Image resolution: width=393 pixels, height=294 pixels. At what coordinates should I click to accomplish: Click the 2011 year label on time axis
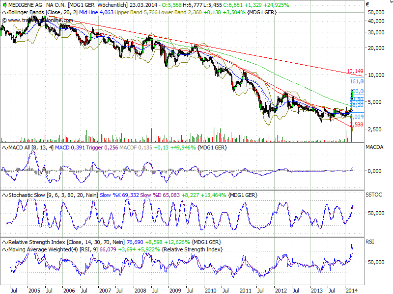245,291
